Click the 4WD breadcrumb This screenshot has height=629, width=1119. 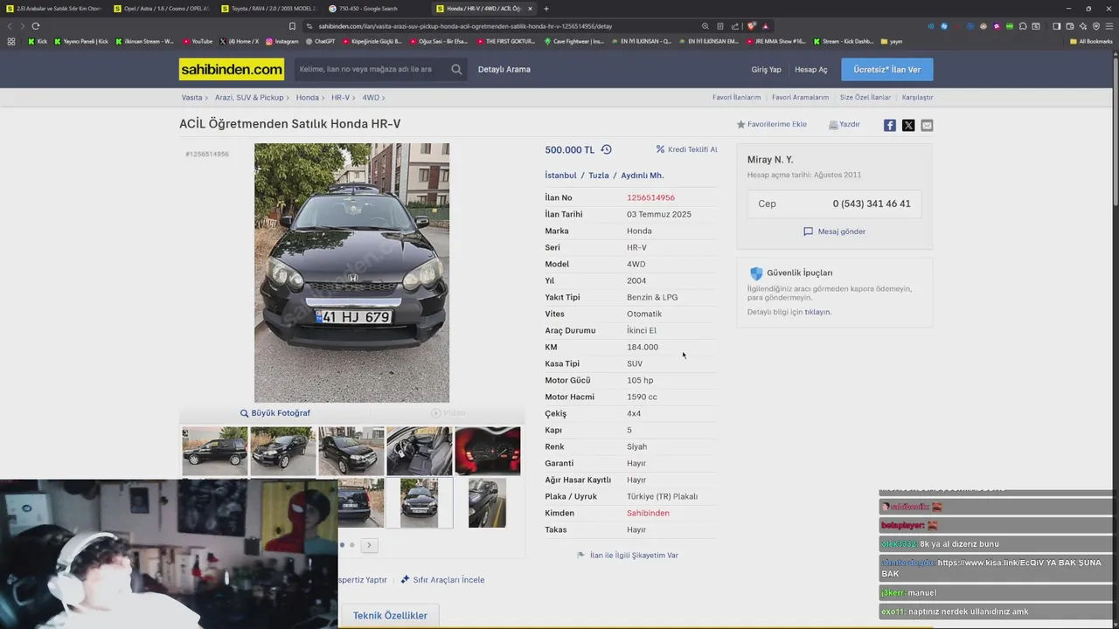(371, 98)
